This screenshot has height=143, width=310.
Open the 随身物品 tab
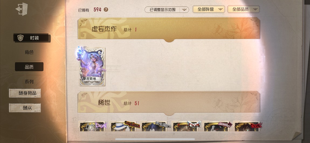coord(25,93)
